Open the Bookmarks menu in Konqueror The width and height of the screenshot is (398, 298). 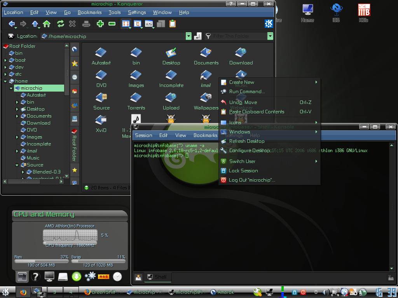pos(90,12)
